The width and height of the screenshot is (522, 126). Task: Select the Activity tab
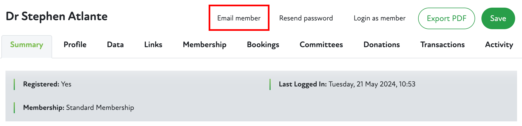pos(499,45)
